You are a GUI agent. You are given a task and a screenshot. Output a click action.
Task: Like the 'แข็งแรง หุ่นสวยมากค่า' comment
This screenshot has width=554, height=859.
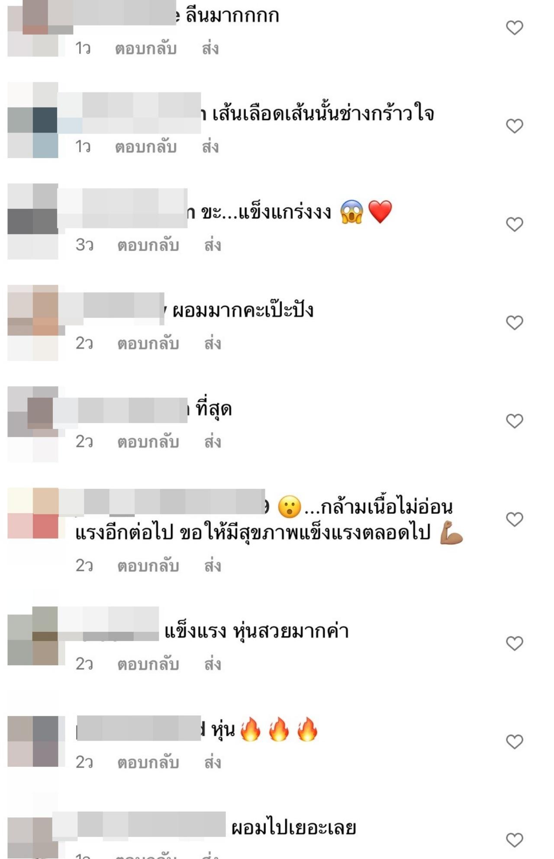[515, 644]
